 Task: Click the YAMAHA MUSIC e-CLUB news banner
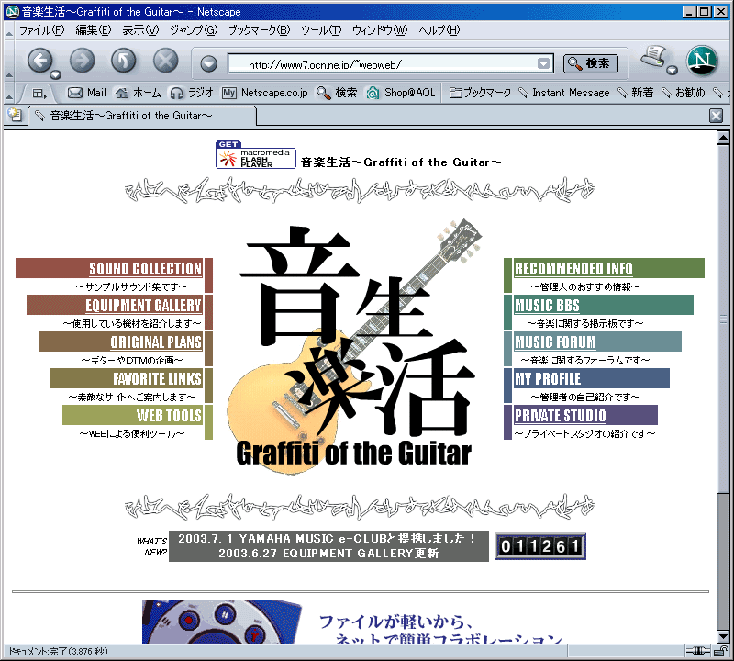pos(328,545)
